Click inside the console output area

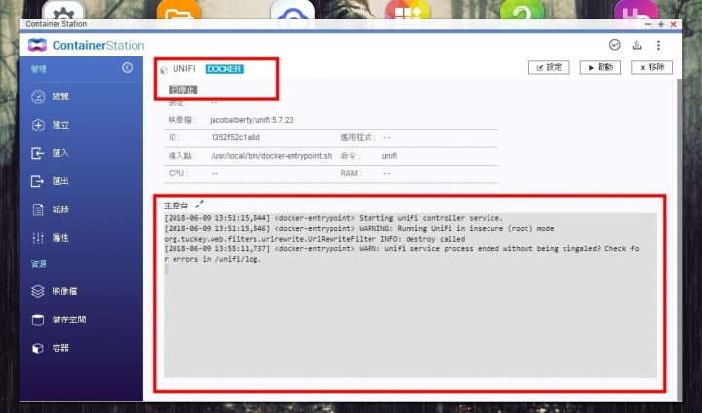pos(410,295)
